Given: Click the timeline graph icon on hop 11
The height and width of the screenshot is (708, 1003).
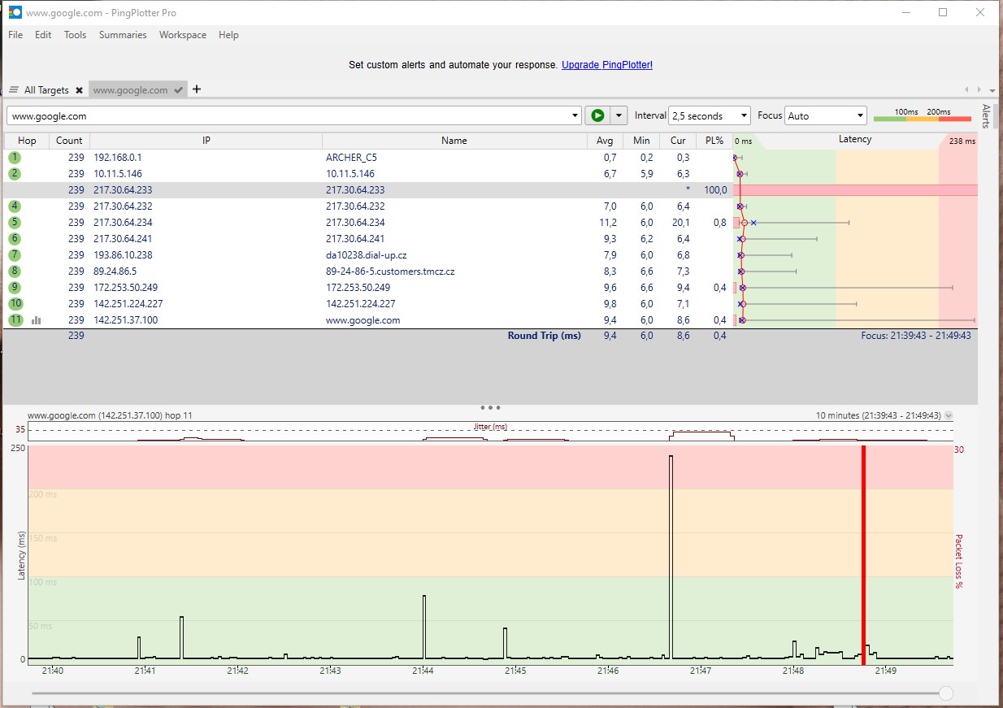Looking at the screenshot, I should coord(37,320).
